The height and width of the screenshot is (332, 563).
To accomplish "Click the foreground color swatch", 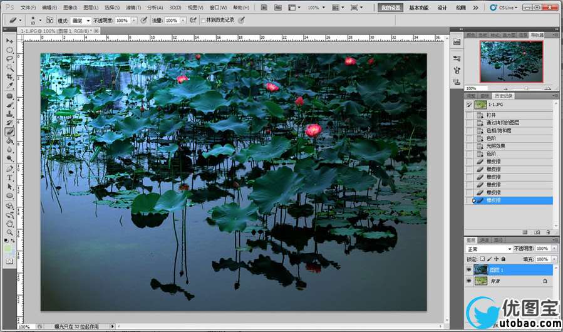I will 8,248.
